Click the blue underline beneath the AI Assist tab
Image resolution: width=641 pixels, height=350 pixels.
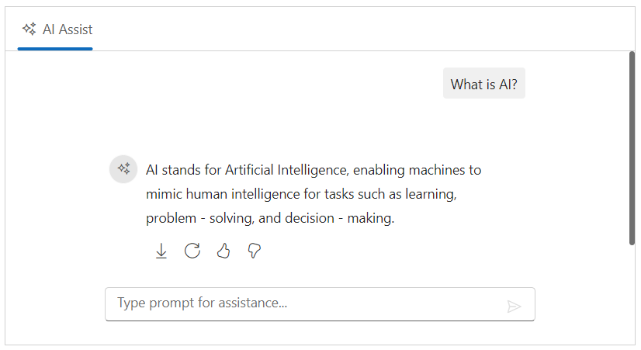55,48
